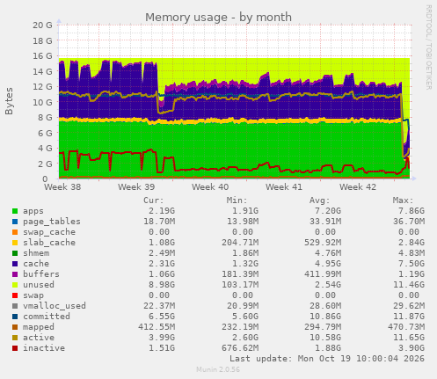Click the buffers average value 411.99M
437x379 pixels.
click(323, 274)
